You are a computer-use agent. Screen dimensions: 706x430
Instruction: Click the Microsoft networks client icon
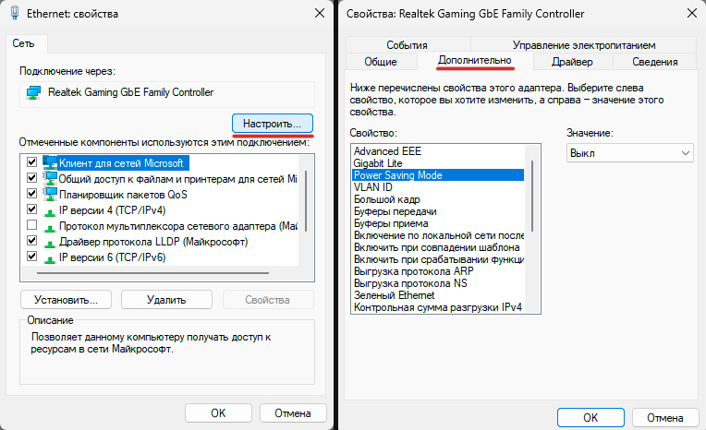coord(50,162)
